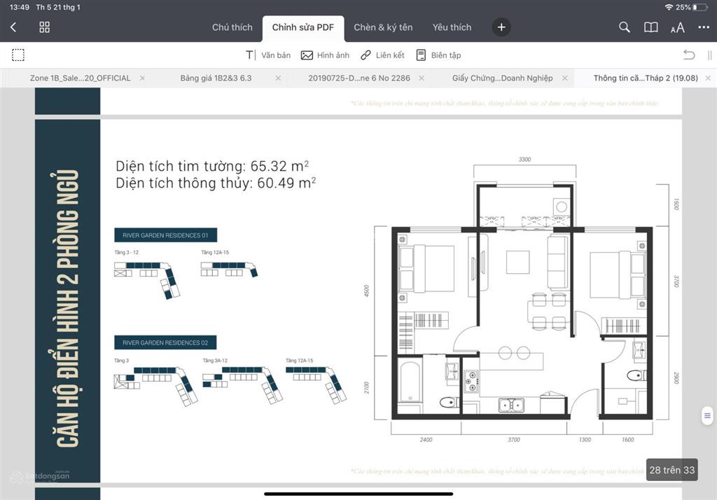This screenshot has width=717, height=500.
Task: Switch to Zone 1B_Sale document tab
Action: pyautogui.click(x=80, y=78)
